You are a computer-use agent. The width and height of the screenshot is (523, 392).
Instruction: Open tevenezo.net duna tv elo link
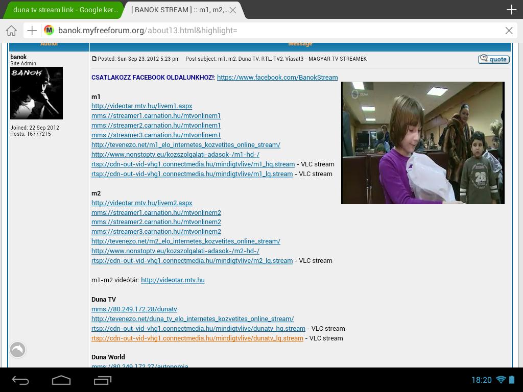pyautogui.click(x=193, y=318)
